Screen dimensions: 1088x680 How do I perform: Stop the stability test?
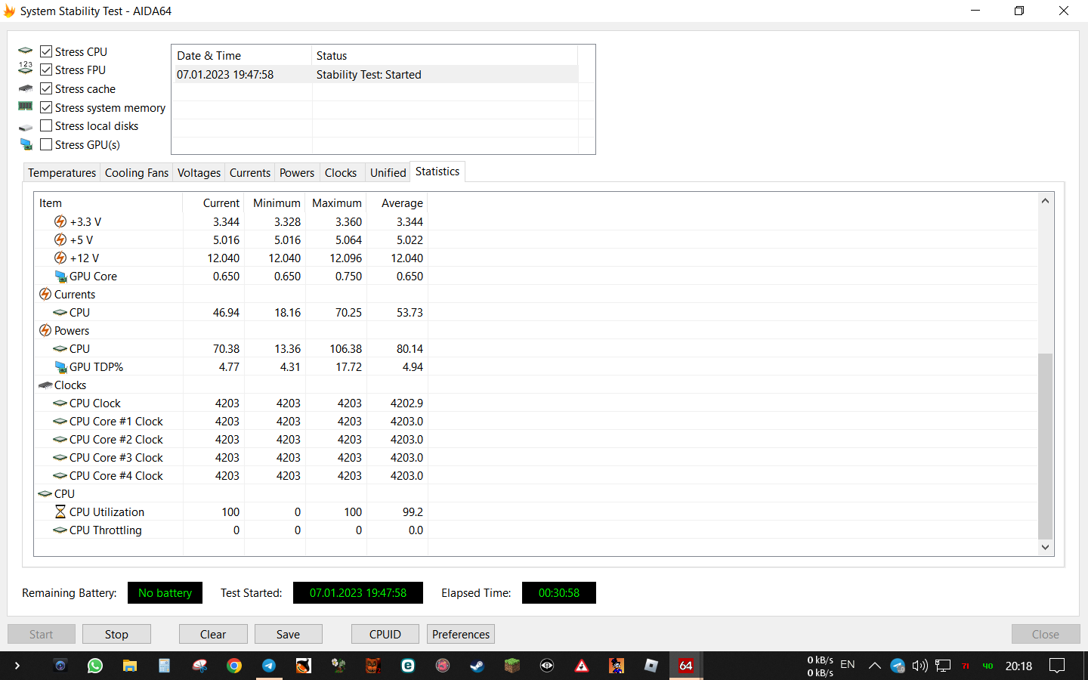pos(116,634)
